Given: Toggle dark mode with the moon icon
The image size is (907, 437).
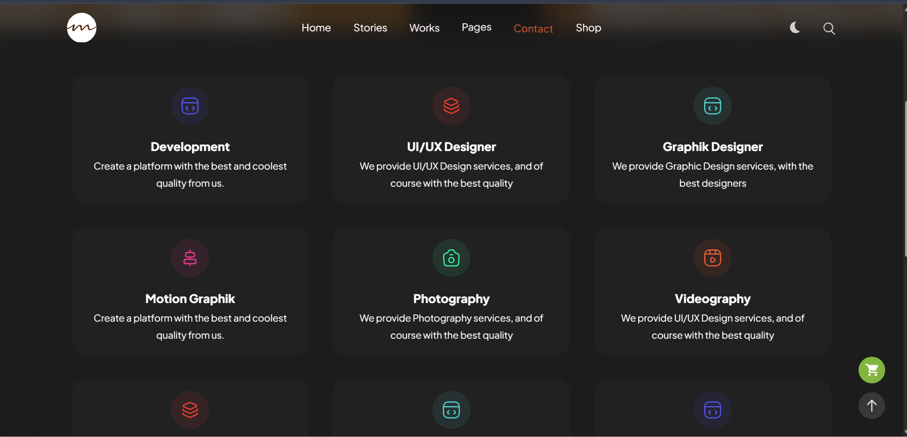Looking at the screenshot, I should click(x=795, y=28).
